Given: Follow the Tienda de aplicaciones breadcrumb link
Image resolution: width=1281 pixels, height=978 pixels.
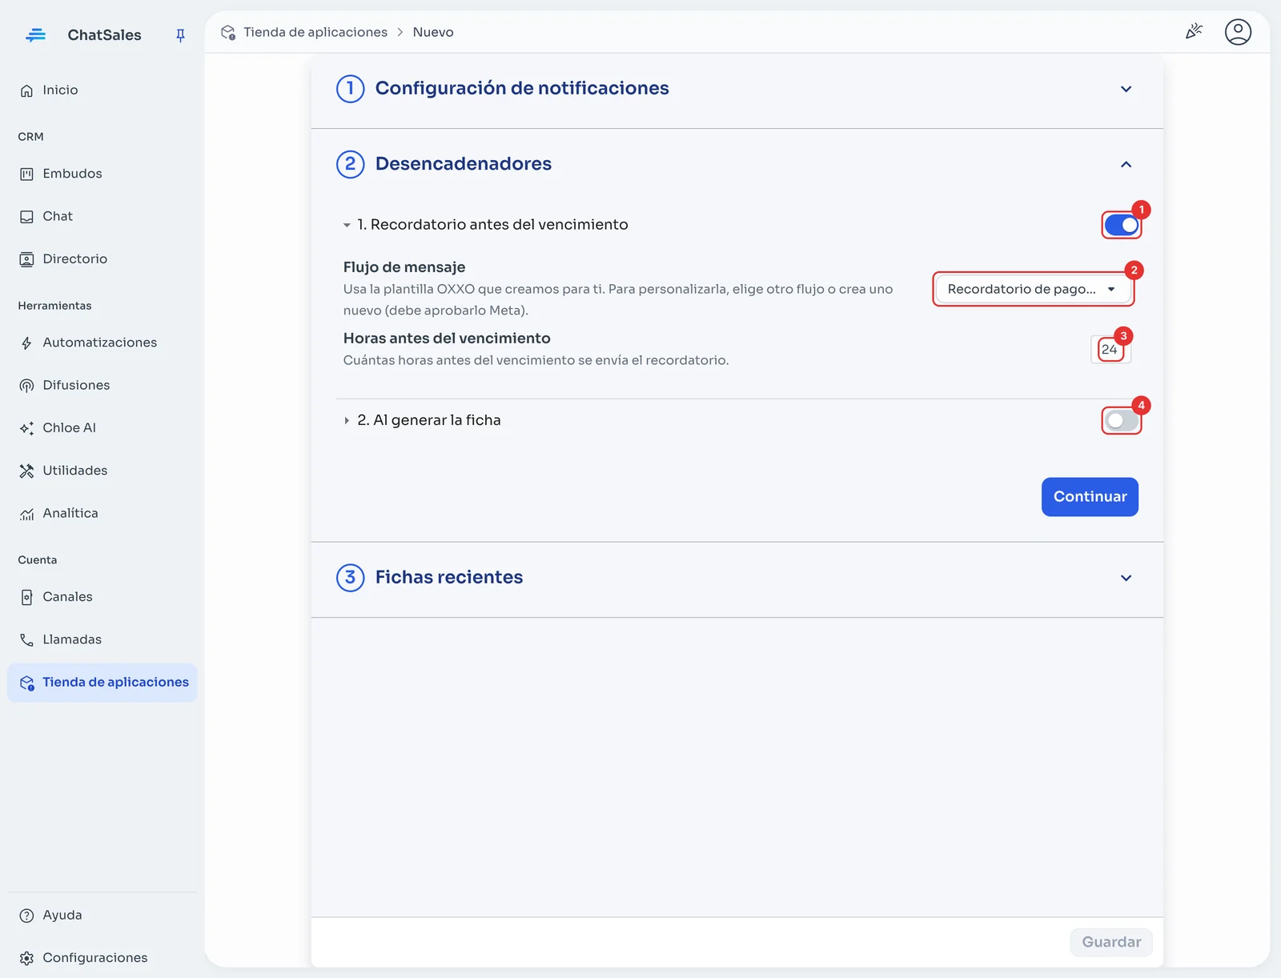Looking at the screenshot, I should coord(315,32).
